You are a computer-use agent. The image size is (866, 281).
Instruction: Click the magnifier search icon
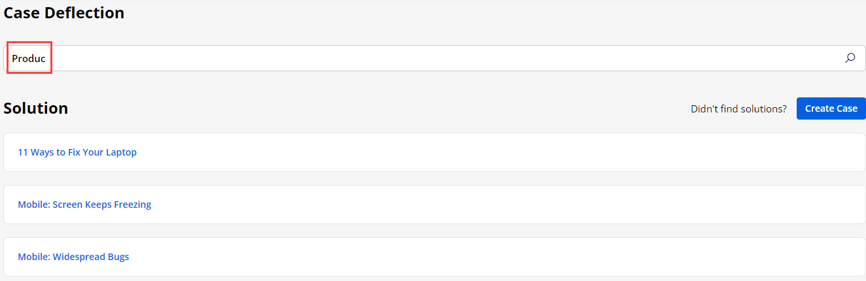850,58
